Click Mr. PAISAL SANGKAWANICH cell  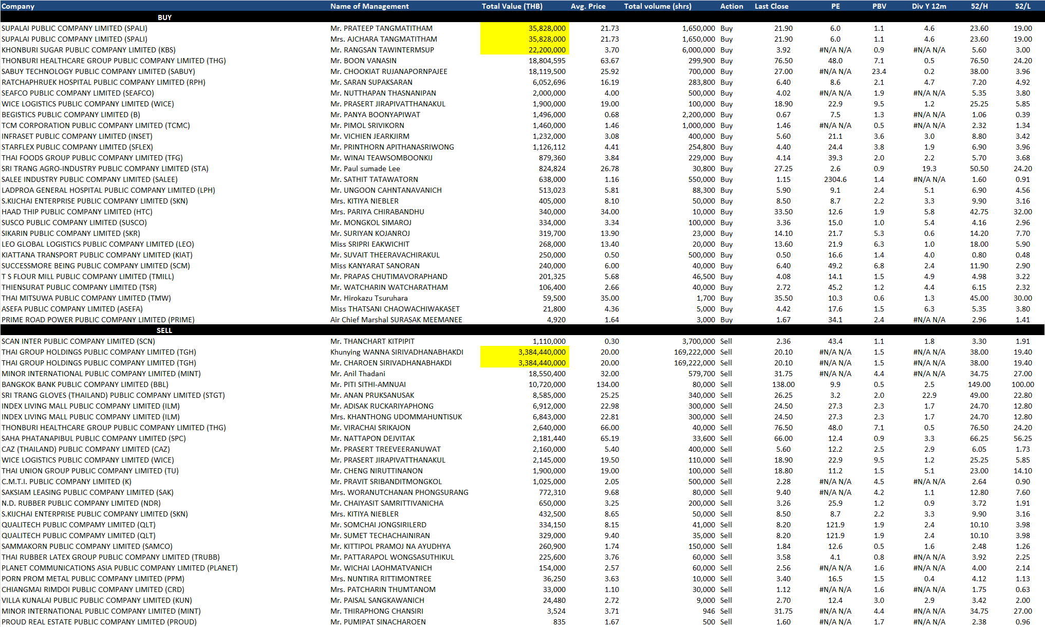coord(377,600)
